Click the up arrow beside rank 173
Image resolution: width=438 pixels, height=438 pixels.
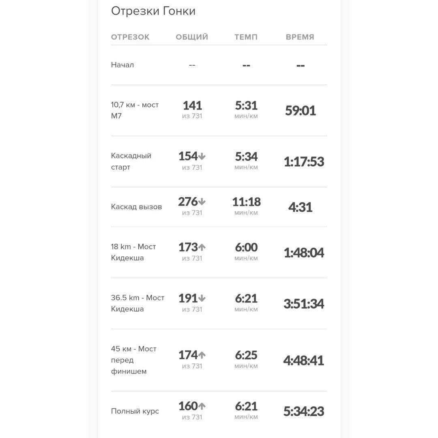tap(202, 247)
